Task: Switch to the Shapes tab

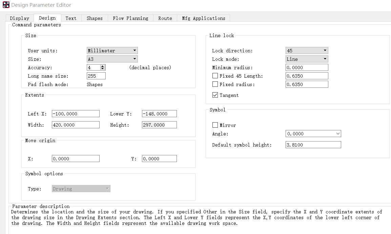Action: tap(95, 18)
